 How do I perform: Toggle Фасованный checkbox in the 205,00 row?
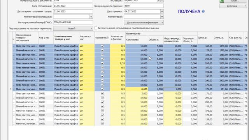[102, 63]
